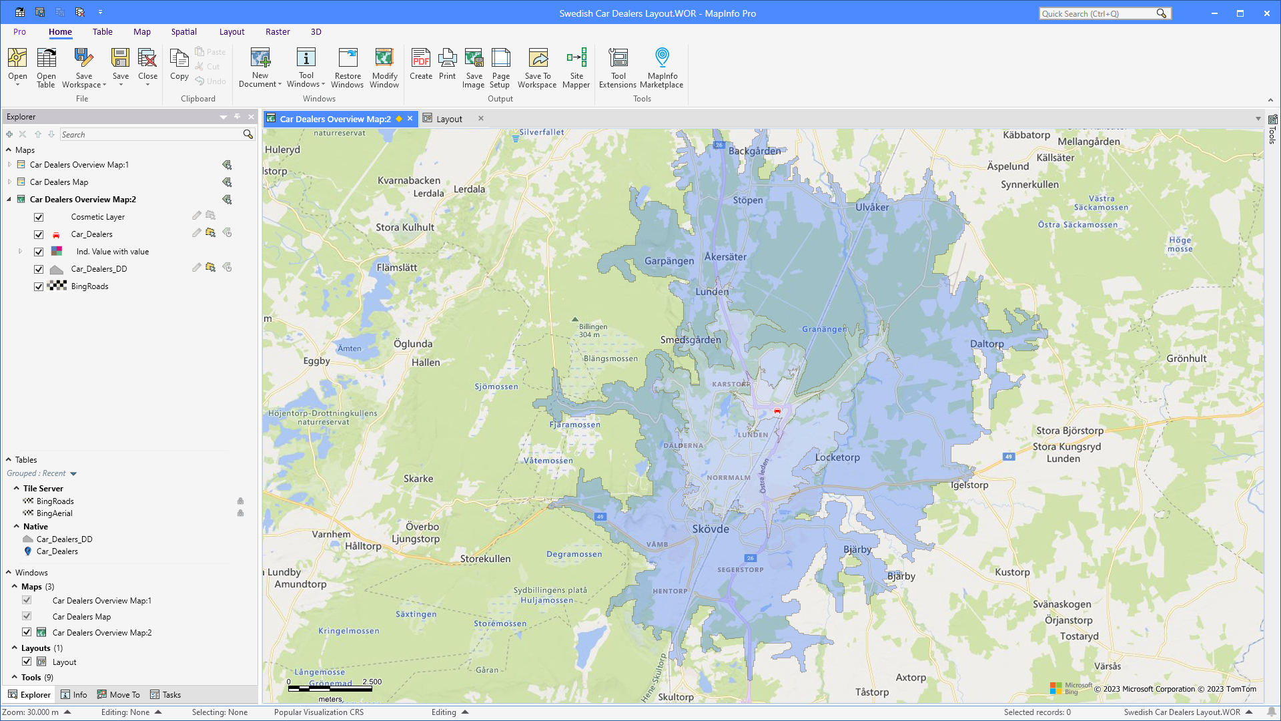
Task: Click the Ind. Value theme color swatch
Action: click(x=57, y=252)
